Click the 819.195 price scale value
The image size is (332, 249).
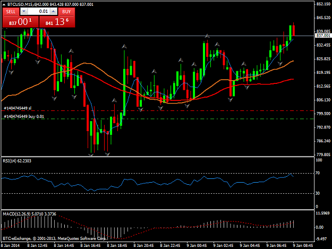coord(324,73)
